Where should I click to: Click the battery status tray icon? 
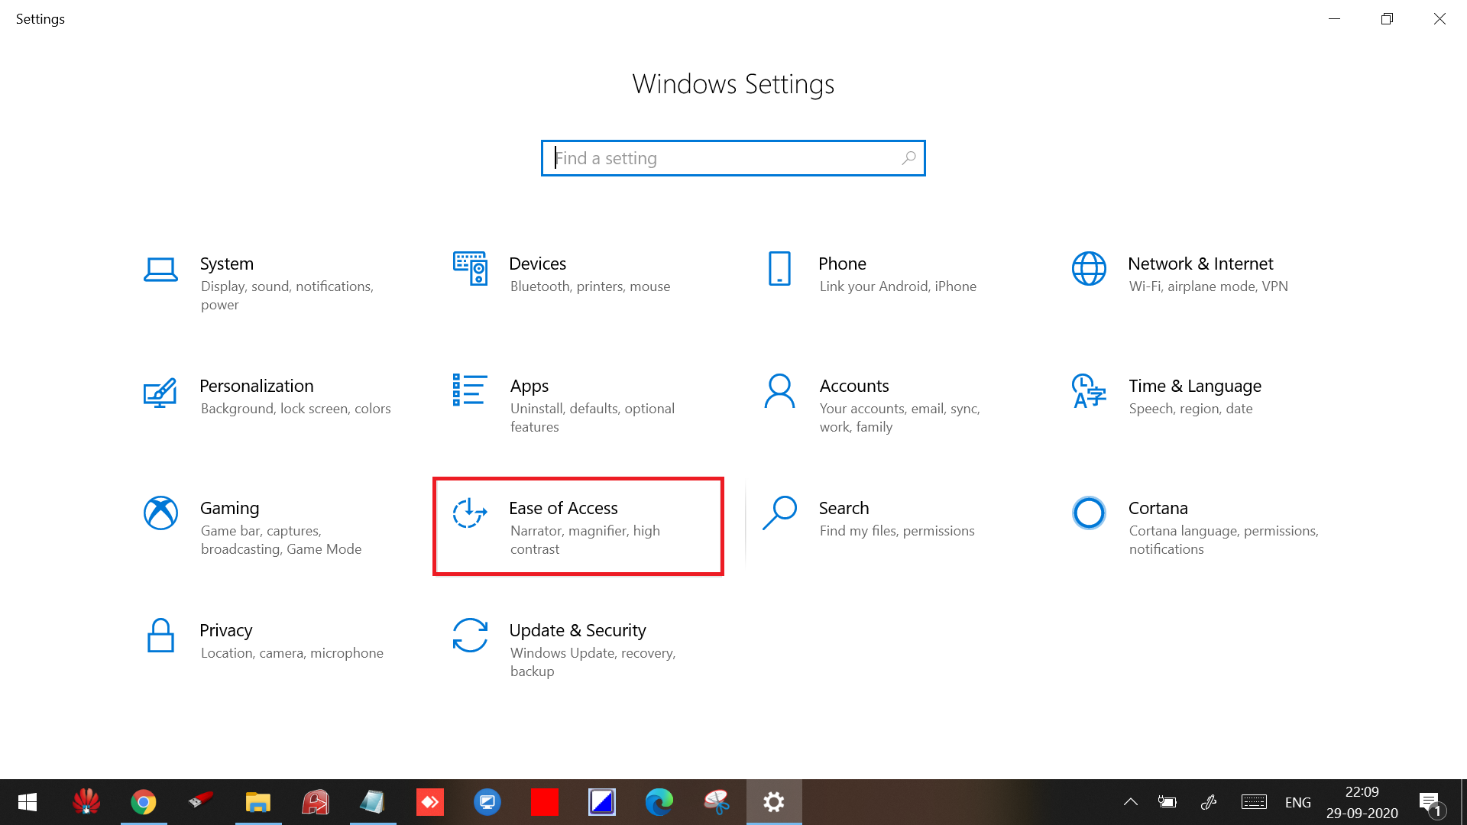1167,802
